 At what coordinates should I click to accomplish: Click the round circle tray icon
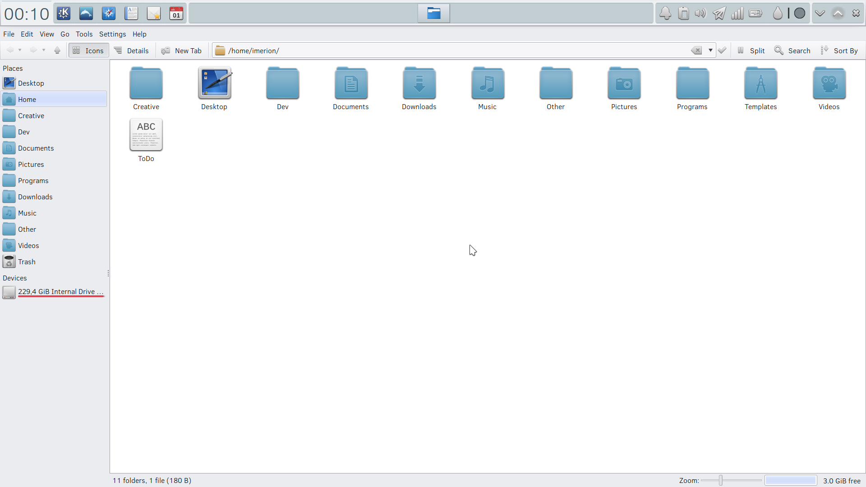pos(800,14)
